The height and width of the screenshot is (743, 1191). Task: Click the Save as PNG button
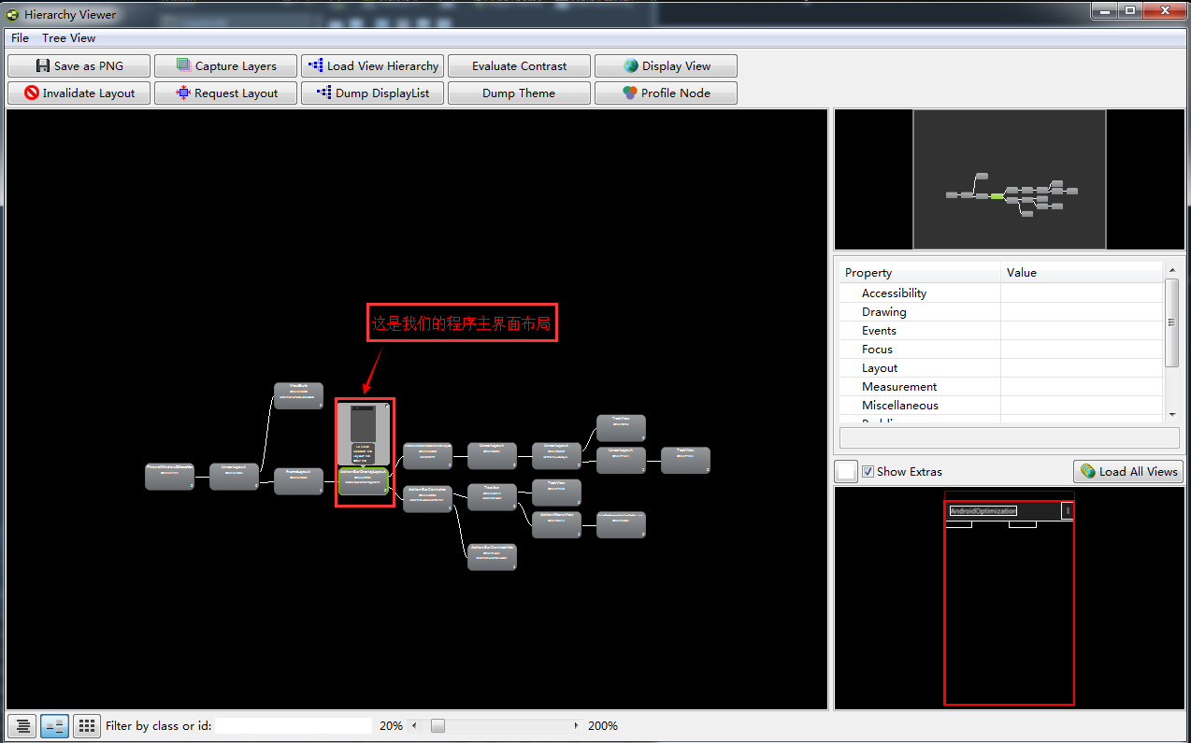[79, 66]
